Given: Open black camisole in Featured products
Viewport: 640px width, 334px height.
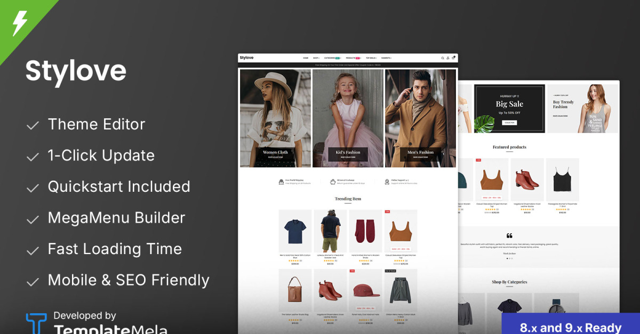Looking at the screenshot, I should (563, 180).
